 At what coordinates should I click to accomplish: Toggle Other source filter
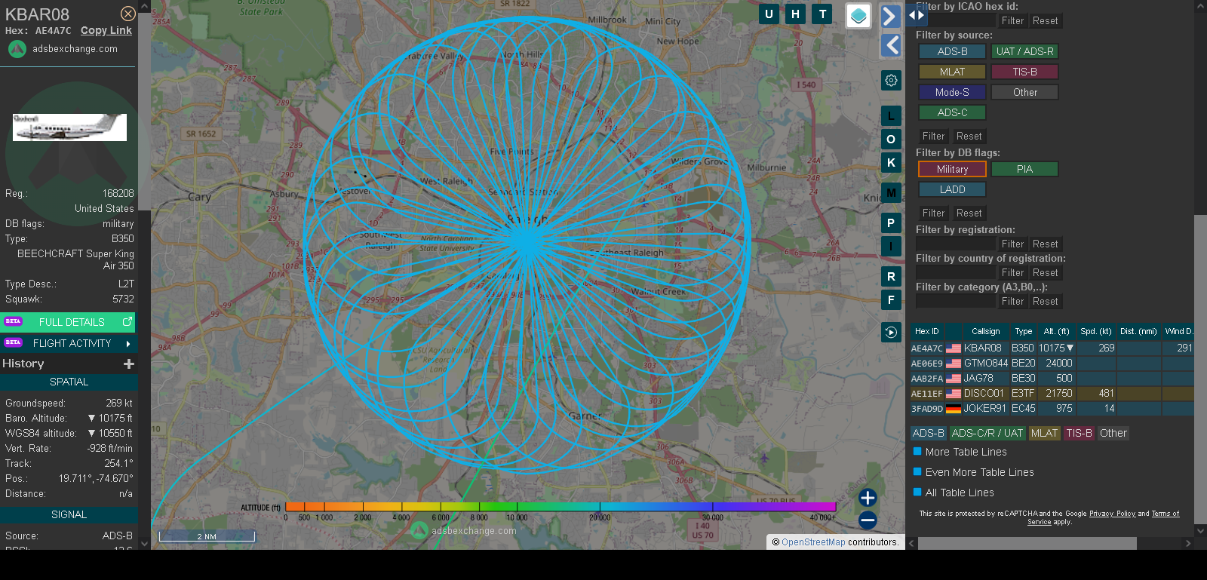(x=1024, y=92)
